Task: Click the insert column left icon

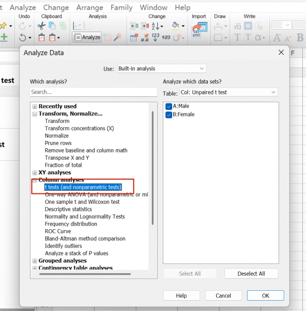Action: [134, 26]
